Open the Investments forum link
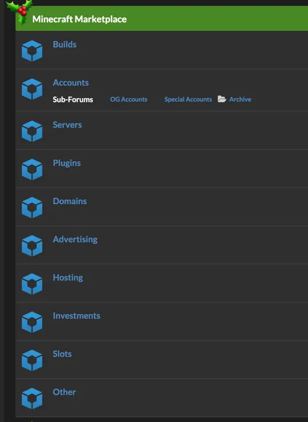308x422 pixels. tap(76, 316)
